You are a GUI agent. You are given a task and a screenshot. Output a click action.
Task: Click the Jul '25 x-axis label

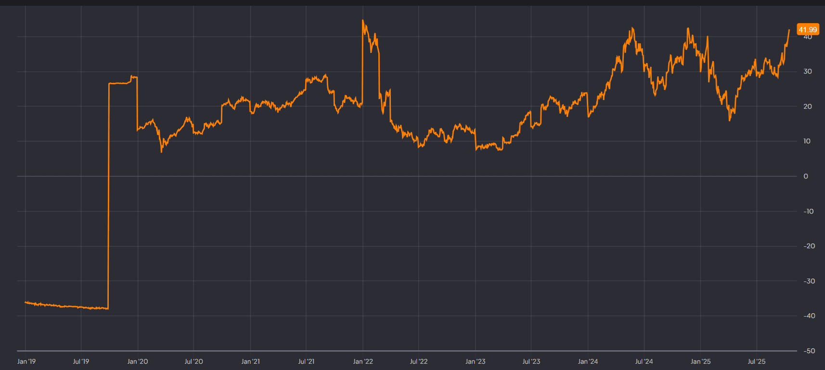coord(757,361)
